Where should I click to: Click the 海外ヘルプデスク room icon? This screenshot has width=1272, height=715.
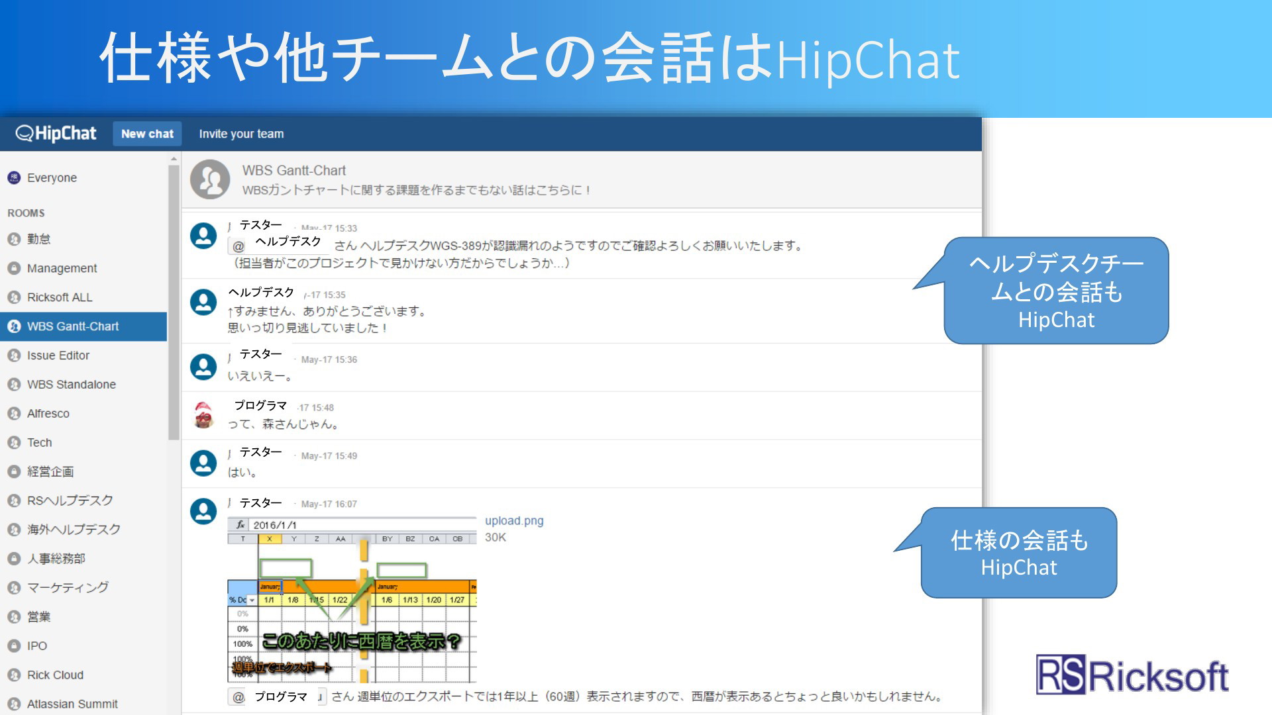(14, 530)
